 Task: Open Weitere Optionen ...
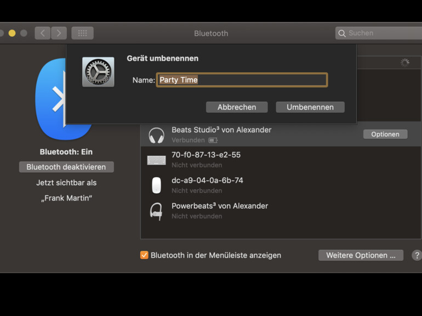point(361,255)
